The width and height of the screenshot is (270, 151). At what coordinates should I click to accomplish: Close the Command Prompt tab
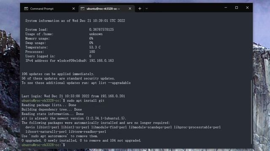pos(73,8)
